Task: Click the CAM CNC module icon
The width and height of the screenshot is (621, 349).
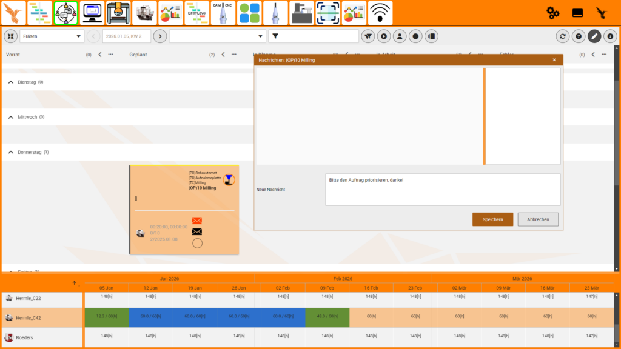Action: coord(223,13)
